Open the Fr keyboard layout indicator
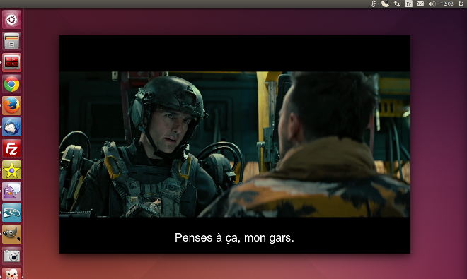Screen dimensions: 467x279 tap(409, 4)
